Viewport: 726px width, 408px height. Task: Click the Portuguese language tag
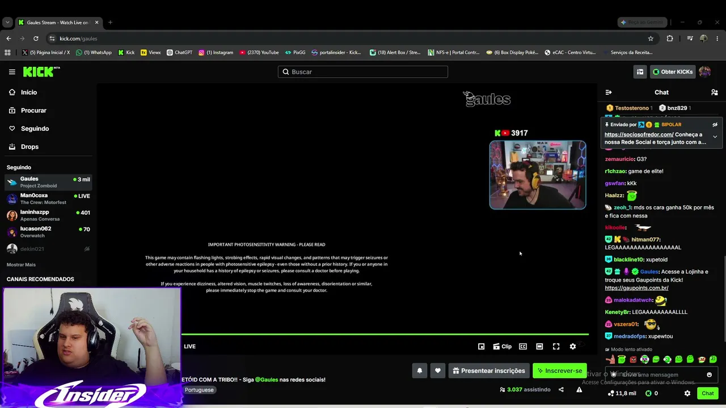click(199, 390)
